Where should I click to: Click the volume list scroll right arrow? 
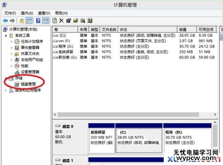[x=215, y=114]
